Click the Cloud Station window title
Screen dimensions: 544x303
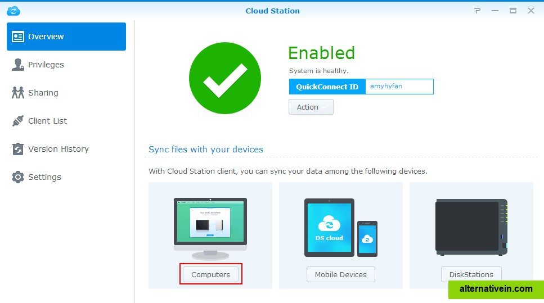pos(273,11)
